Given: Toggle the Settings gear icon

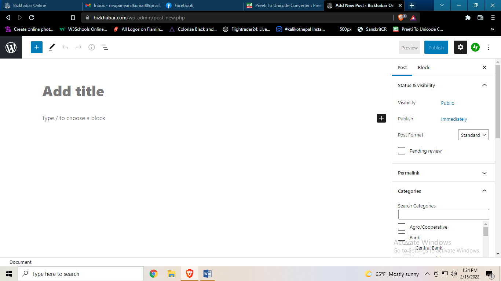Looking at the screenshot, I should 461,47.
